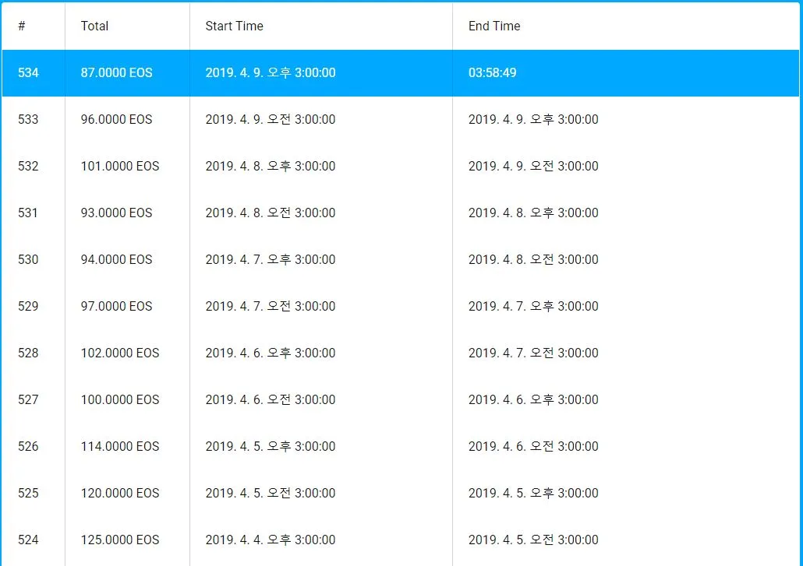Click start time of row 527
Screen dimensions: 803x566
pyautogui.click(x=271, y=400)
